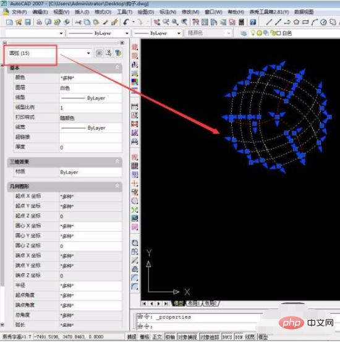Viewport: 340px width, 343px height.
Task: Click the Cut scissors icon
Action: (x=78, y=22)
